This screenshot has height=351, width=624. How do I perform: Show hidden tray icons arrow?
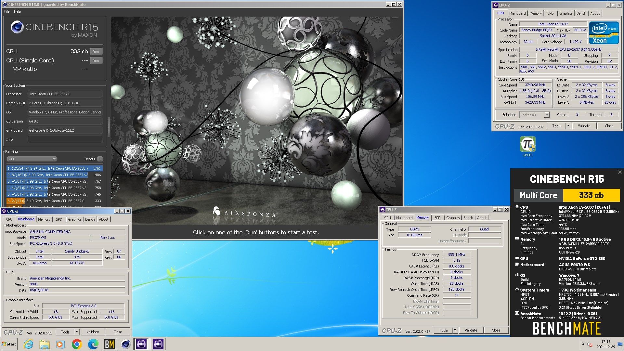pos(583,344)
